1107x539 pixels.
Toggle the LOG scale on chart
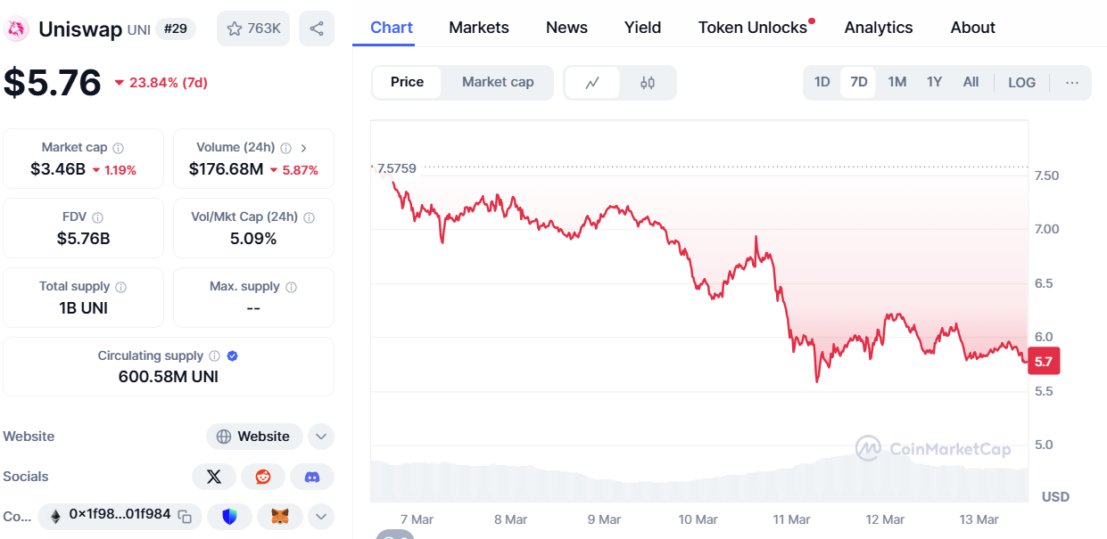tap(1021, 83)
